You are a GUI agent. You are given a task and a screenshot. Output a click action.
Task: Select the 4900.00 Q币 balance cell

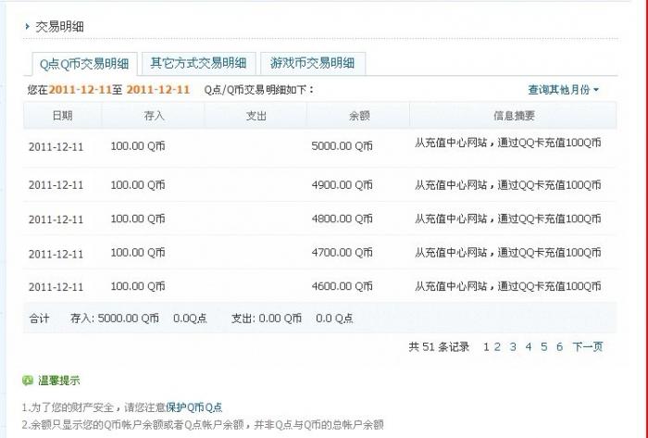pyautogui.click(x=342, y=184)
